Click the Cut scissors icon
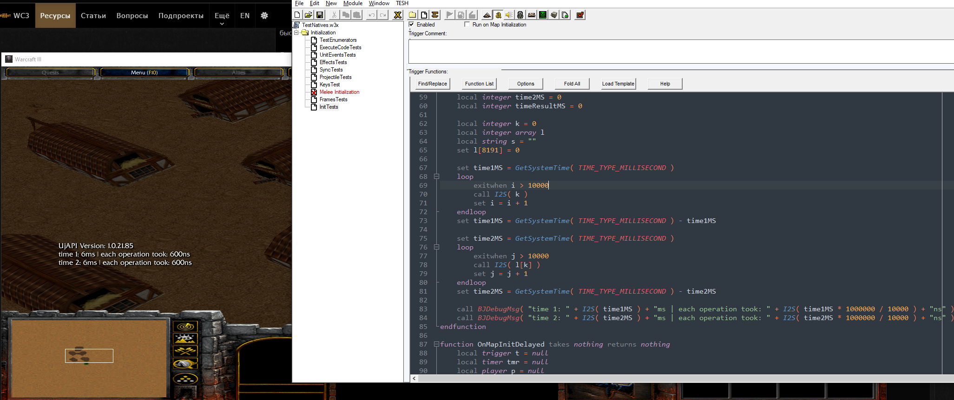The width and height of the screenshot is (954, 400). pos(334,15)
